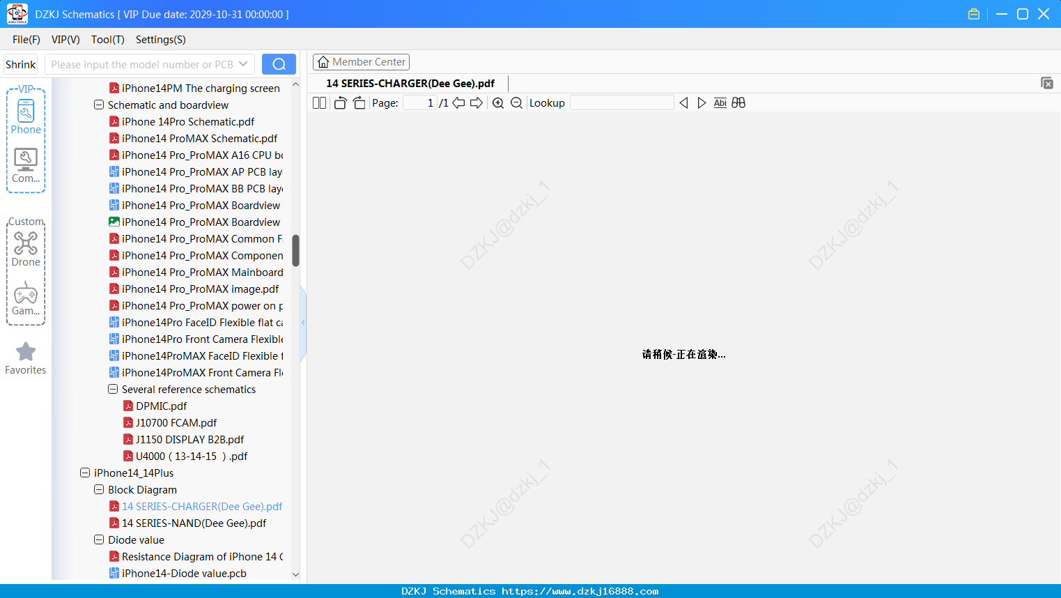1061x598 pixels.
Task: Collapse the Diode value folder
Action: (x=99, y=540)
